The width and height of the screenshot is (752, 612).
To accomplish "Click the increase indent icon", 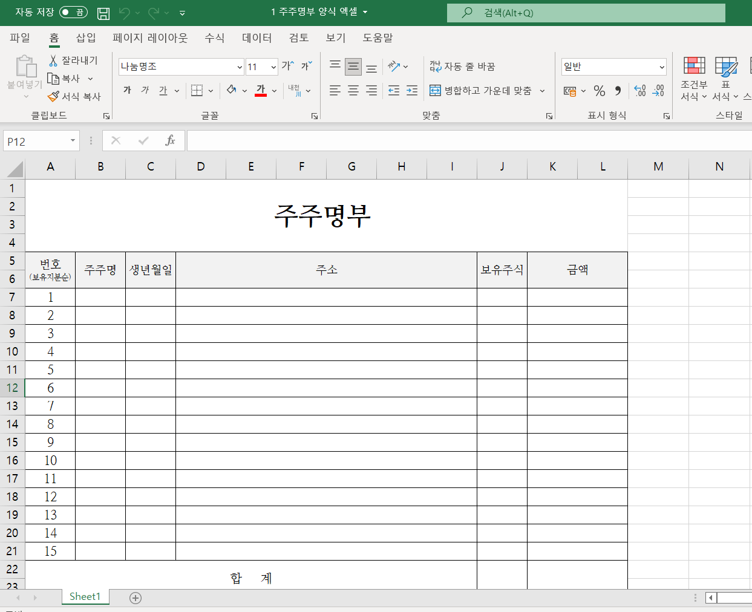I will pos(412,91).
